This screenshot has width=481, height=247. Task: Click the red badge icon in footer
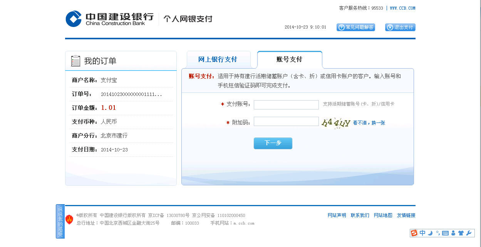69,218
